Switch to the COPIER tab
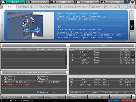This screenshot has height=102, width=136. click(87, 2)
